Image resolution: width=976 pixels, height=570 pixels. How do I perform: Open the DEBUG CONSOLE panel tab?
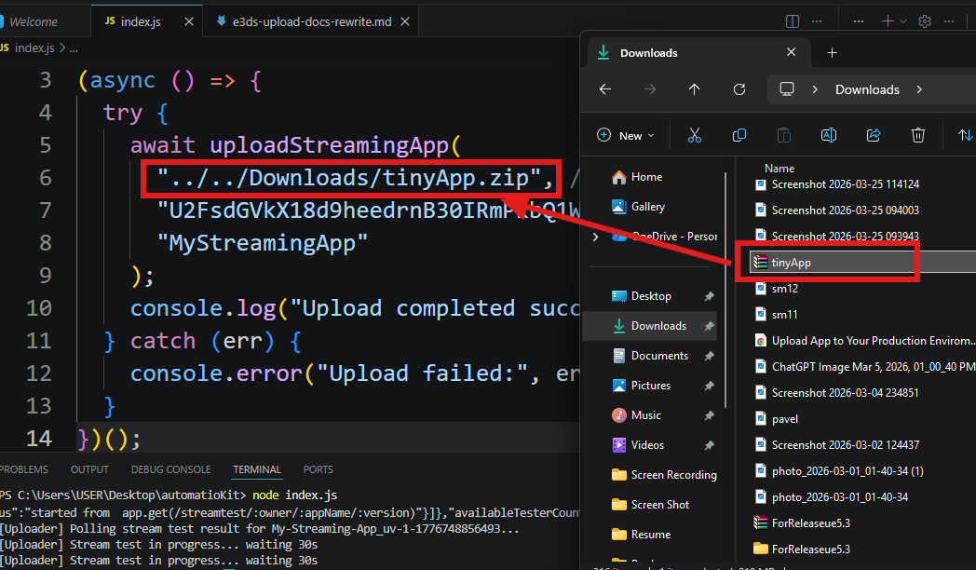coord(170,469)
